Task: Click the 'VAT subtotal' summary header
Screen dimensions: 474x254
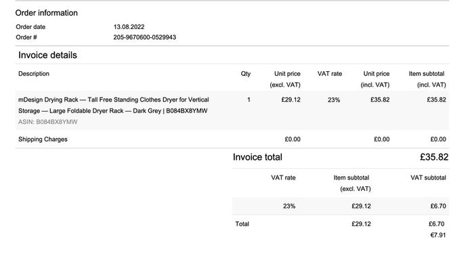Action: 428,177
